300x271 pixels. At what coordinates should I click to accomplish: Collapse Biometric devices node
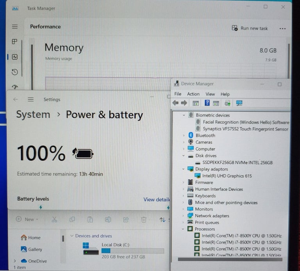pyautogui.click(x=184, y=115)
